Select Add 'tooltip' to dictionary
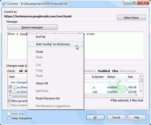This screenshot has width=151, height=125. [55, 44]
